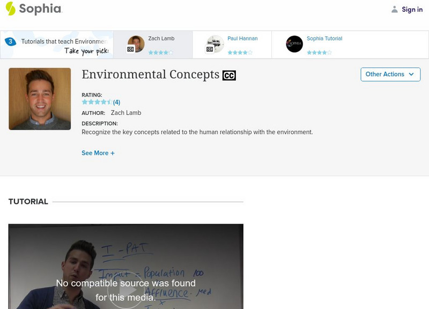This screenshot has width=429, height=309.
Task: Click the tutorial count speech bubble icon
Action: coord(10,41)
